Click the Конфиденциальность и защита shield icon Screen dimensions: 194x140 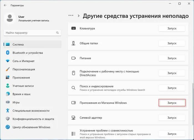(8, 119)
